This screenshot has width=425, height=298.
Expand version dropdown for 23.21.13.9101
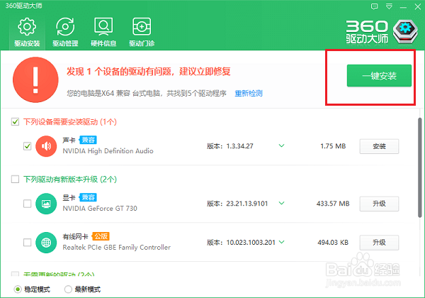coord(282,203)
